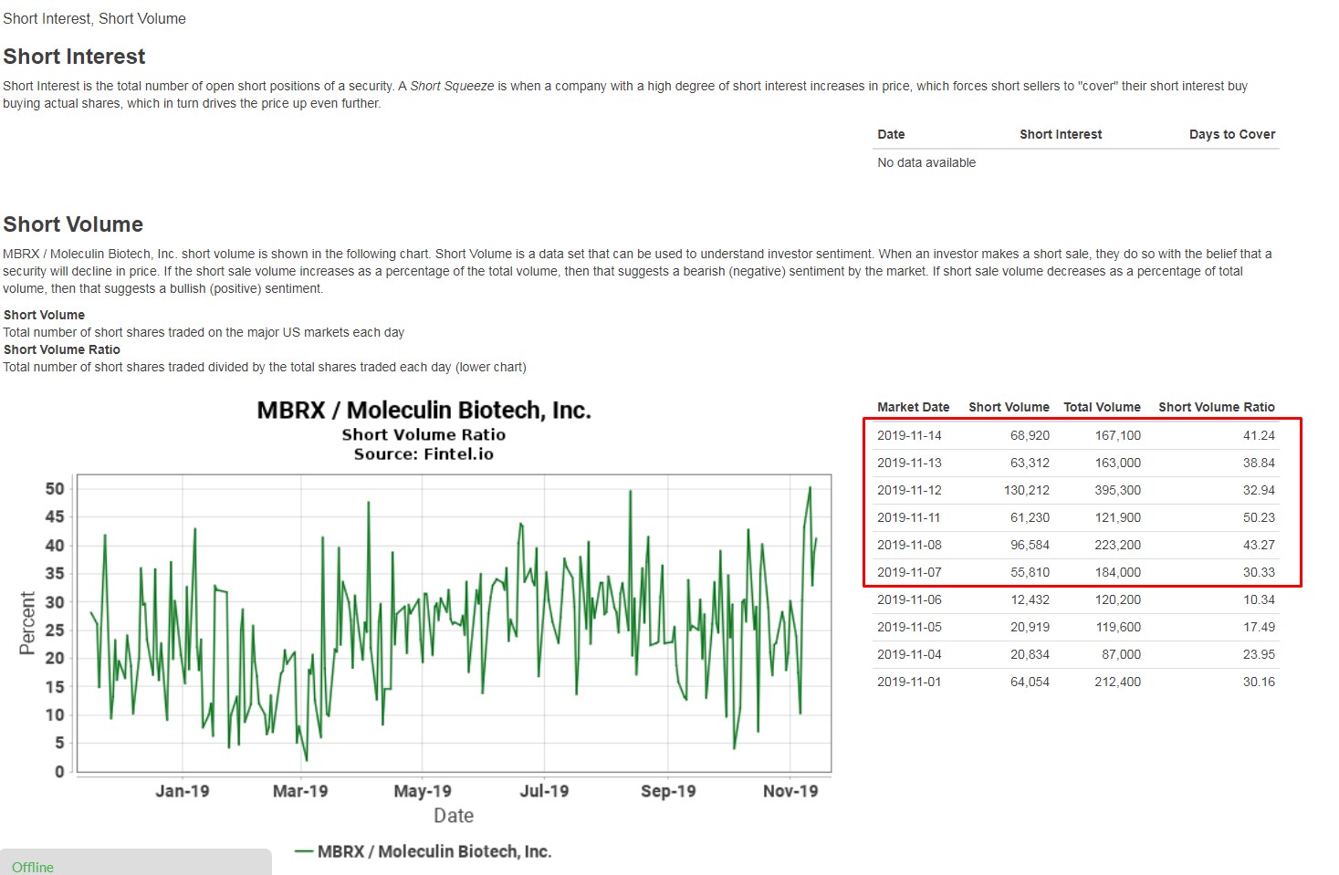Image resolution: width=1339 pixels, height=875 pixels.
Task: Click the MBRX / Moleculin Biotech legend label
Action: point(434,851)
